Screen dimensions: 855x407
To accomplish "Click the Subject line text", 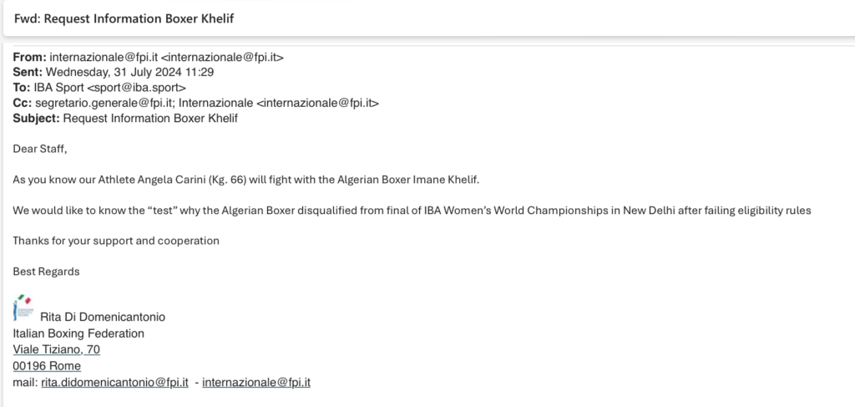I will [x=150, y=119].
